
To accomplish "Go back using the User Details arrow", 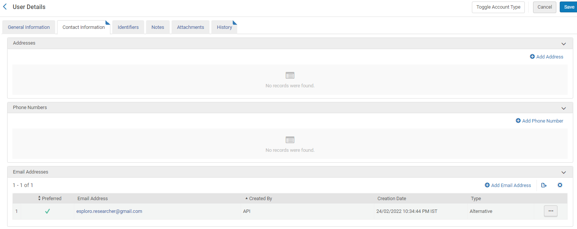I will click(x=5, y=7).
